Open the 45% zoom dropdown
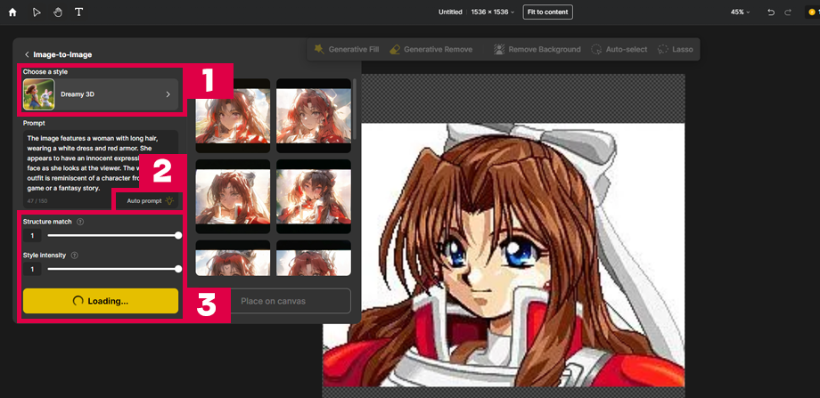The image size is (820, 398). pyautogui.click(x=740, y=12)
